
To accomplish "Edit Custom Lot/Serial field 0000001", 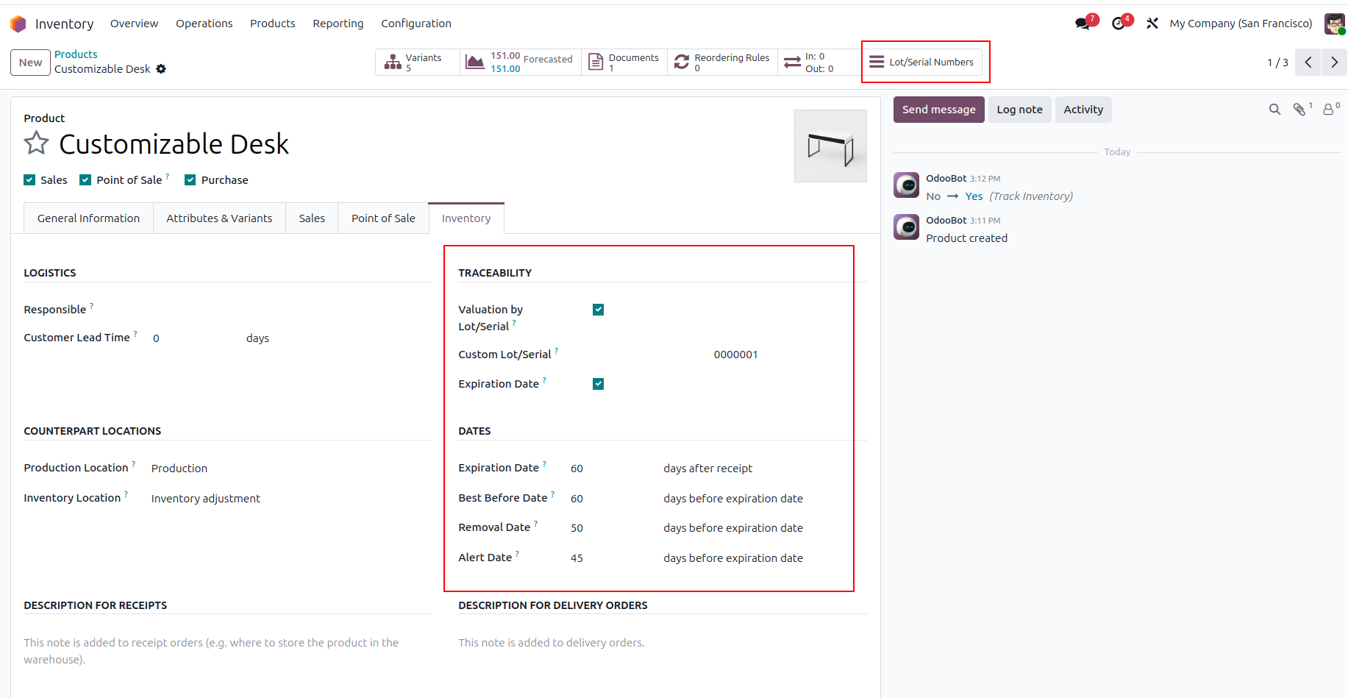I will point(789,355).
